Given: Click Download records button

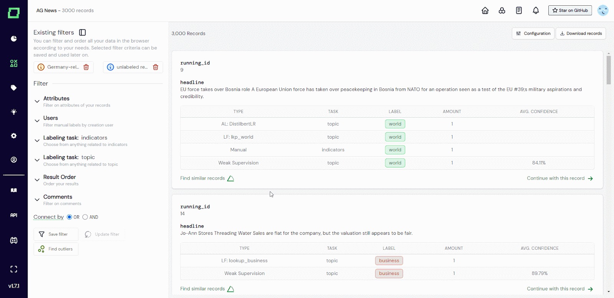Looking at the screenshot, I should [581, 33].
